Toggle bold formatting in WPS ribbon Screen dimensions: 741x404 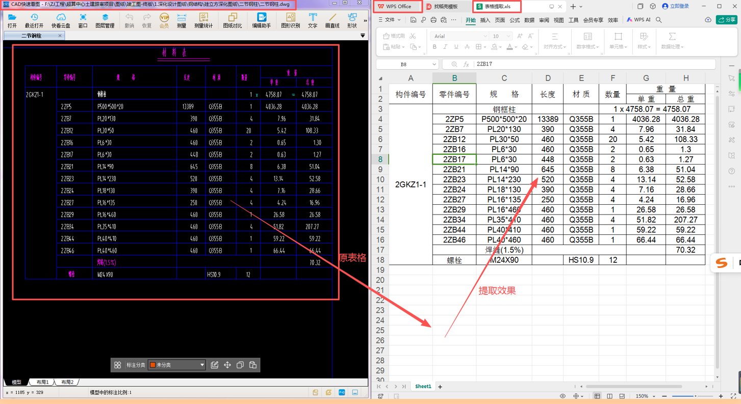tap(435, 47)
